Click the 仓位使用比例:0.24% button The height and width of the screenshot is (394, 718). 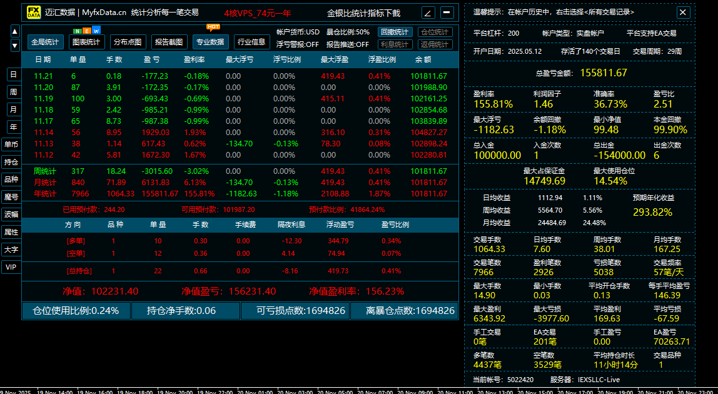(76, 311)
